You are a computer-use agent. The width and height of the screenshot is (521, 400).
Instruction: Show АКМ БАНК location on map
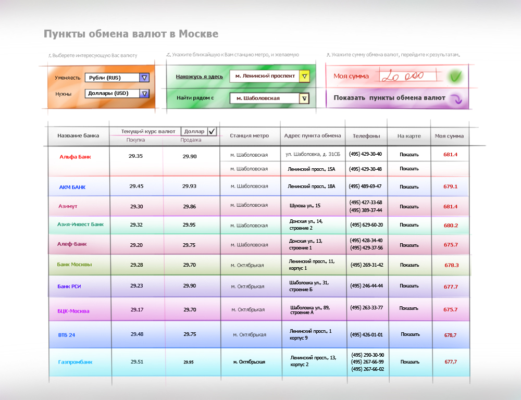(409, 186)
